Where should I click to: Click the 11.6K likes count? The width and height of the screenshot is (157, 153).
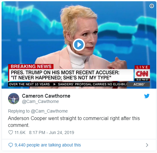(x=20, y=132)
